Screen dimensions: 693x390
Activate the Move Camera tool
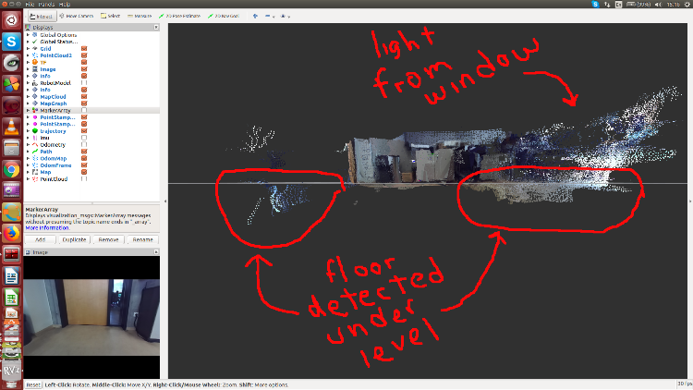(x=74, y=16)
